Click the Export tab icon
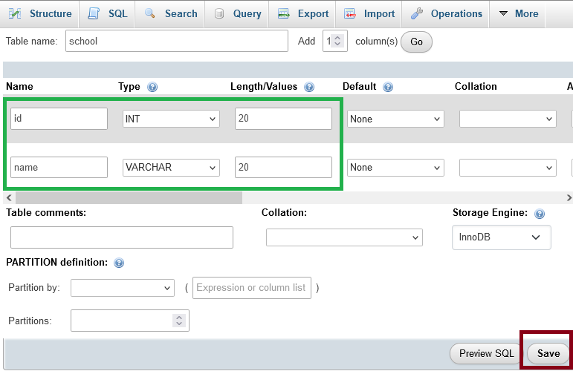Viewport: 573px width, 371px height. point(284,14)
